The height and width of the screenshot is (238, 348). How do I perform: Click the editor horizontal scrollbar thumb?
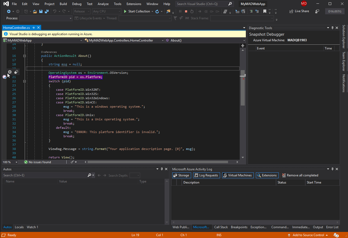click(x=158, y=162)
